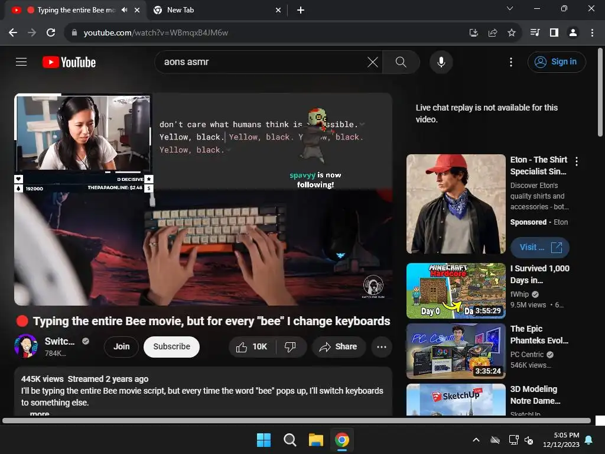The height and width of the screenshot is (454, 605).
Task: Open YouTube settings three-dot menu
Action: tap(511, 61)
